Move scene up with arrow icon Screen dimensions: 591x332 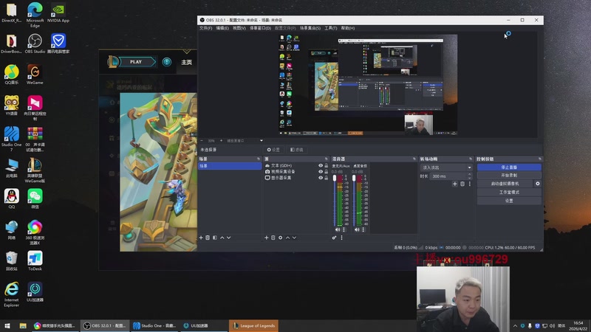[x=222, y=238]
